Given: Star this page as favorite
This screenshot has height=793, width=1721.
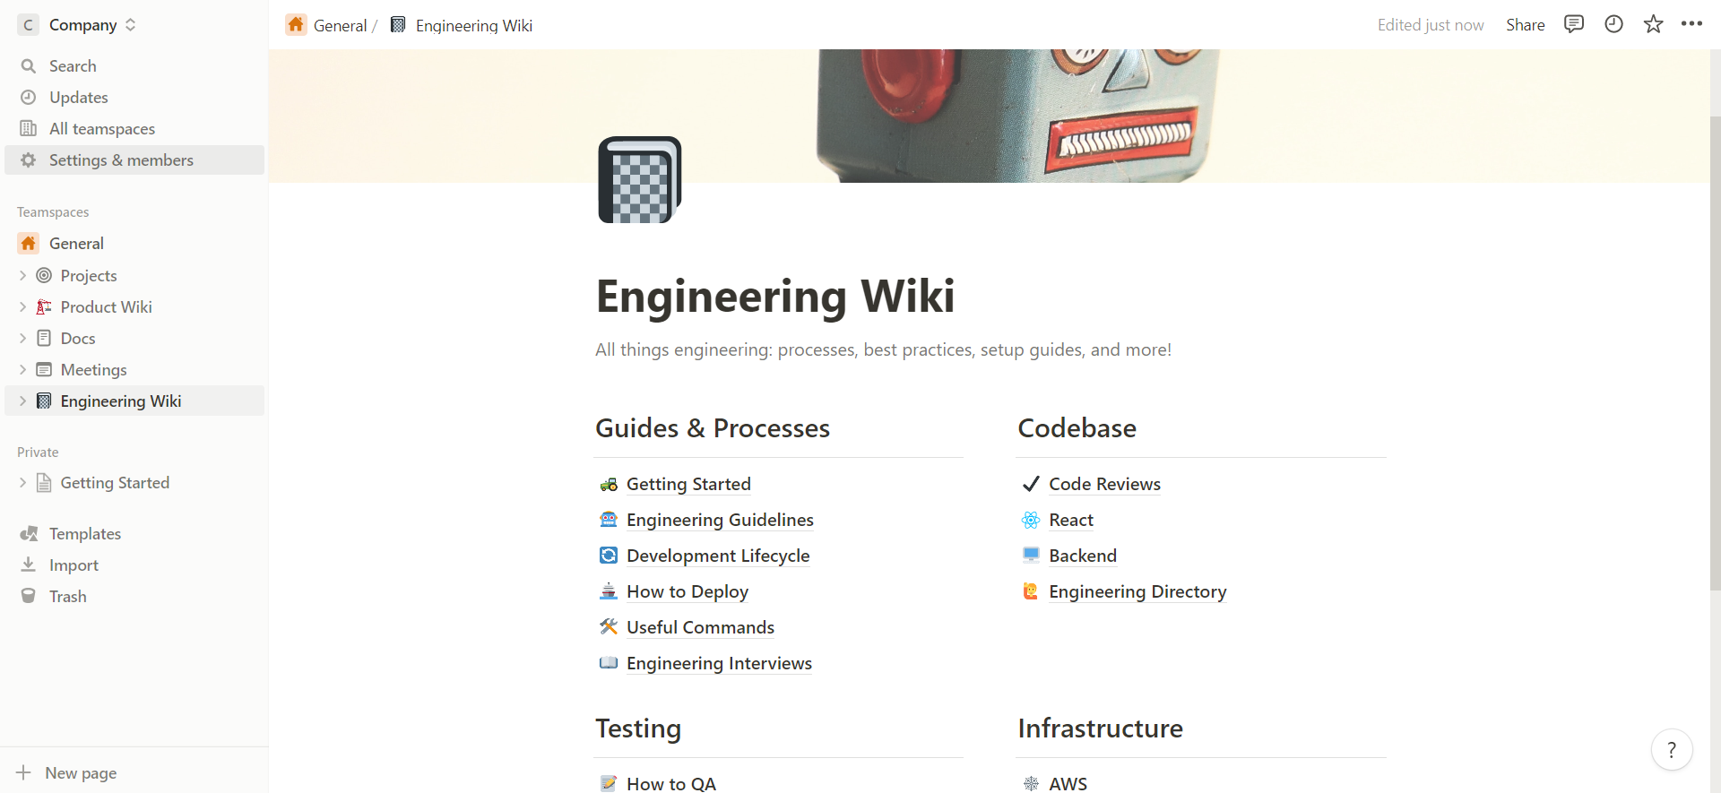Looking at the screenshot, I should [1653, 24].
